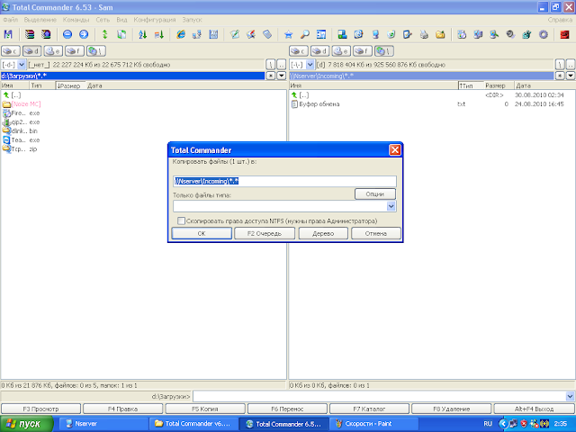
Task: Click the green up-down arrows toolbar icon
Action: [x=105, y=34]
